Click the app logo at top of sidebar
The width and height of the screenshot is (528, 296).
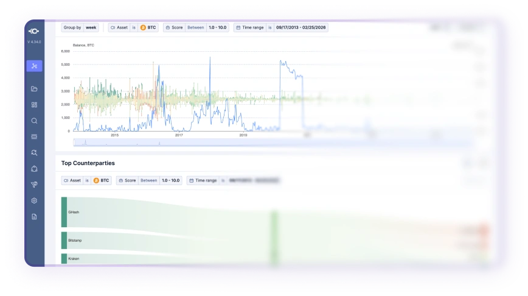pyautogui.click(x=34, y=31)
